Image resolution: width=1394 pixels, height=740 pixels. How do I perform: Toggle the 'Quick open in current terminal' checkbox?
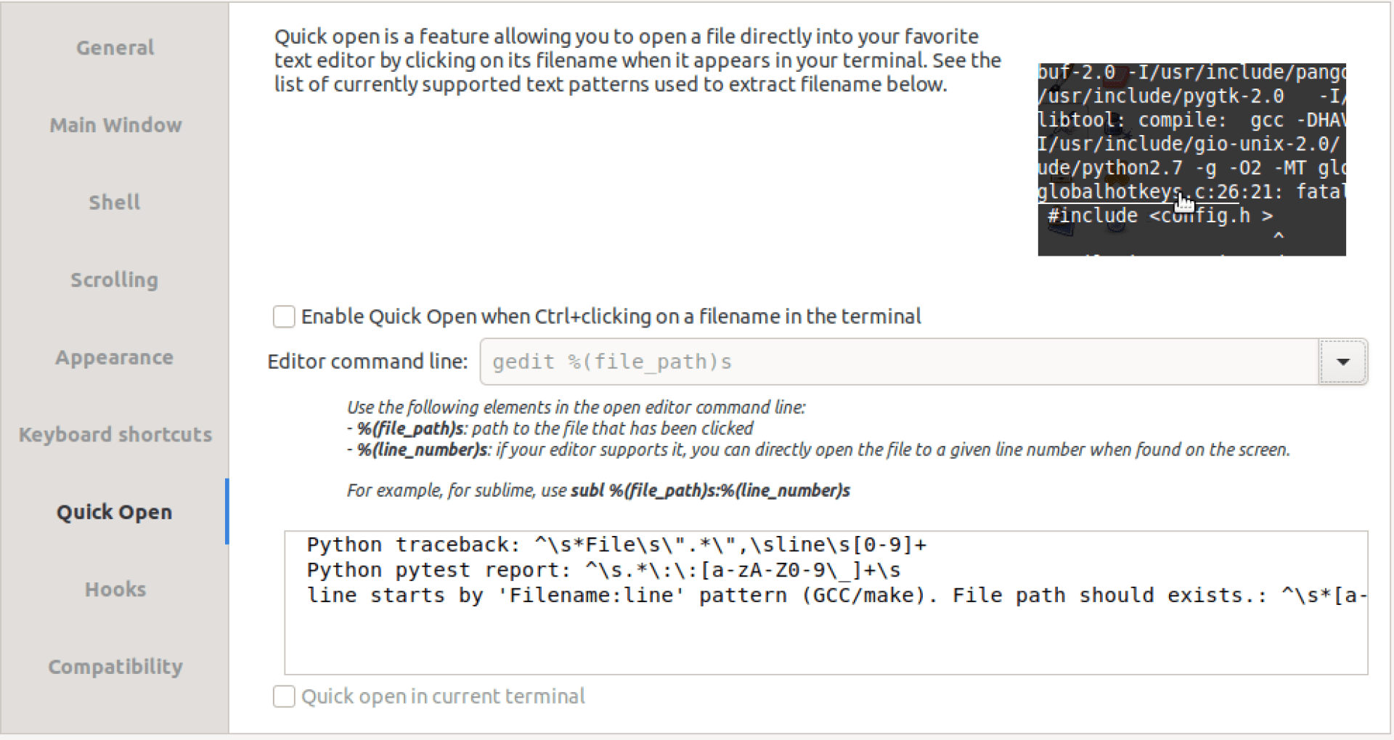pos(283,696)
